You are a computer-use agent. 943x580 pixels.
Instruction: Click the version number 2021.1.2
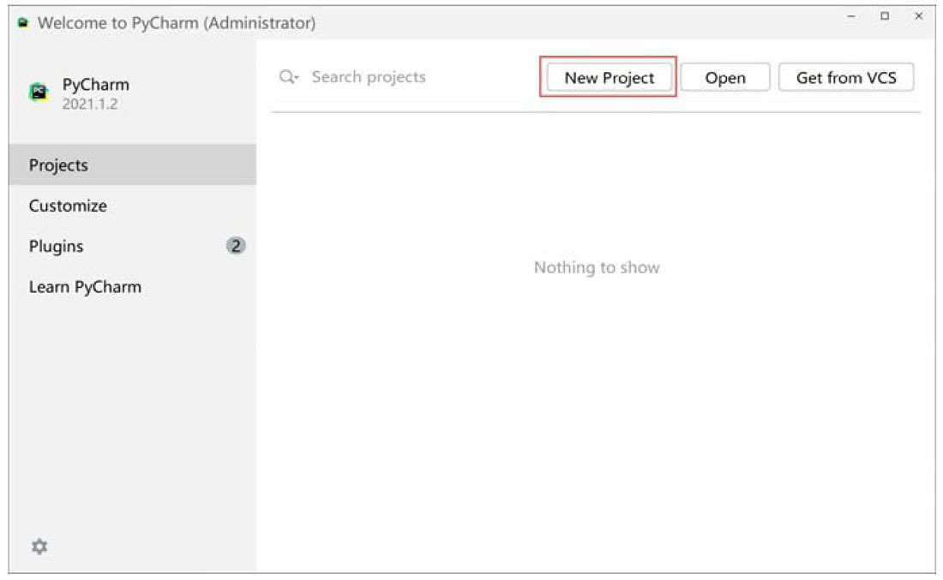[x=90, y=104]
